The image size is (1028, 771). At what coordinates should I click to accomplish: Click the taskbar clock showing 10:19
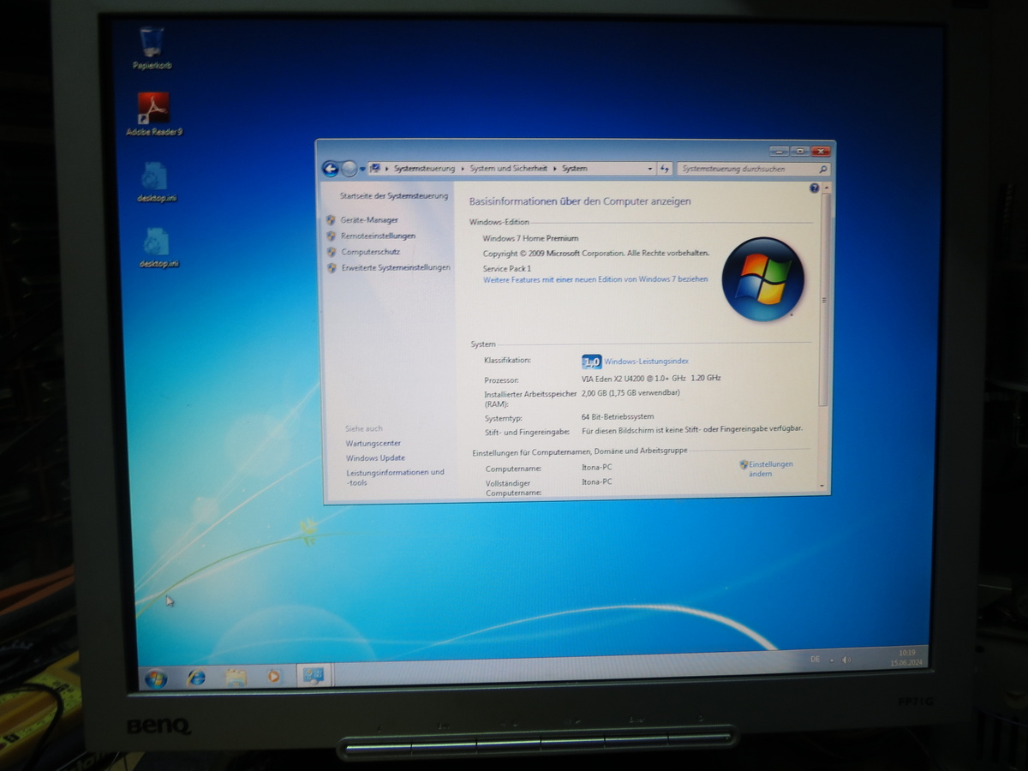coord(906,657)
